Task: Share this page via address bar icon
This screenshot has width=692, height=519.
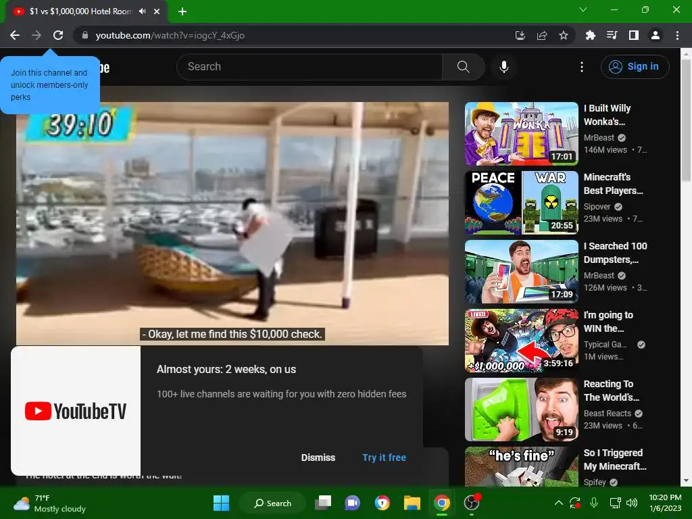Action: click(x=542, y=35)
